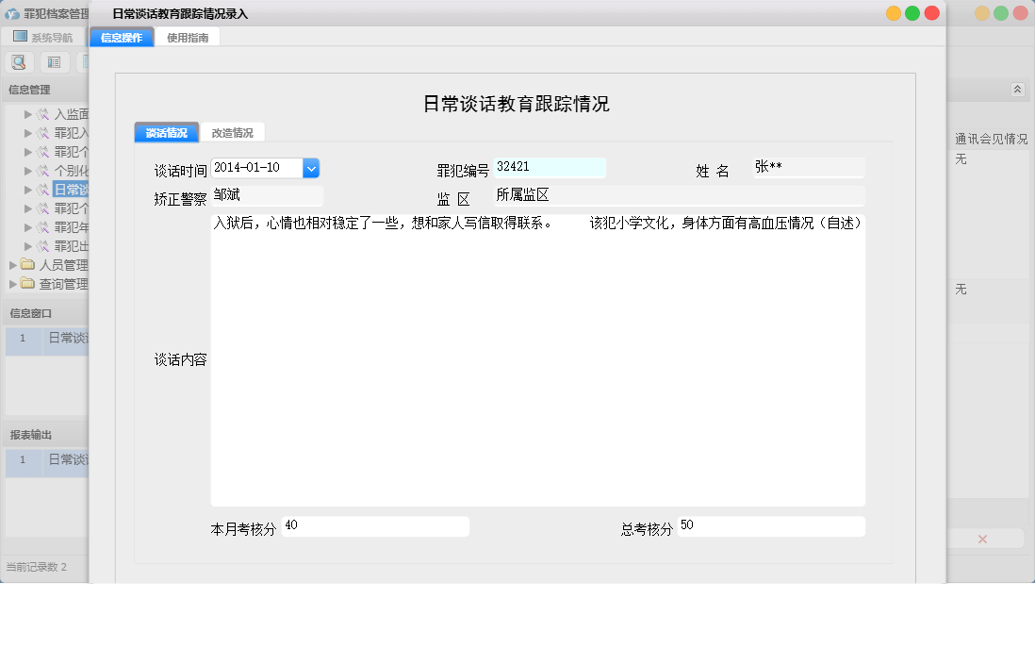Click the red X icon in background window
This screenshot has width=1035, height=665.
click(982, 539)
